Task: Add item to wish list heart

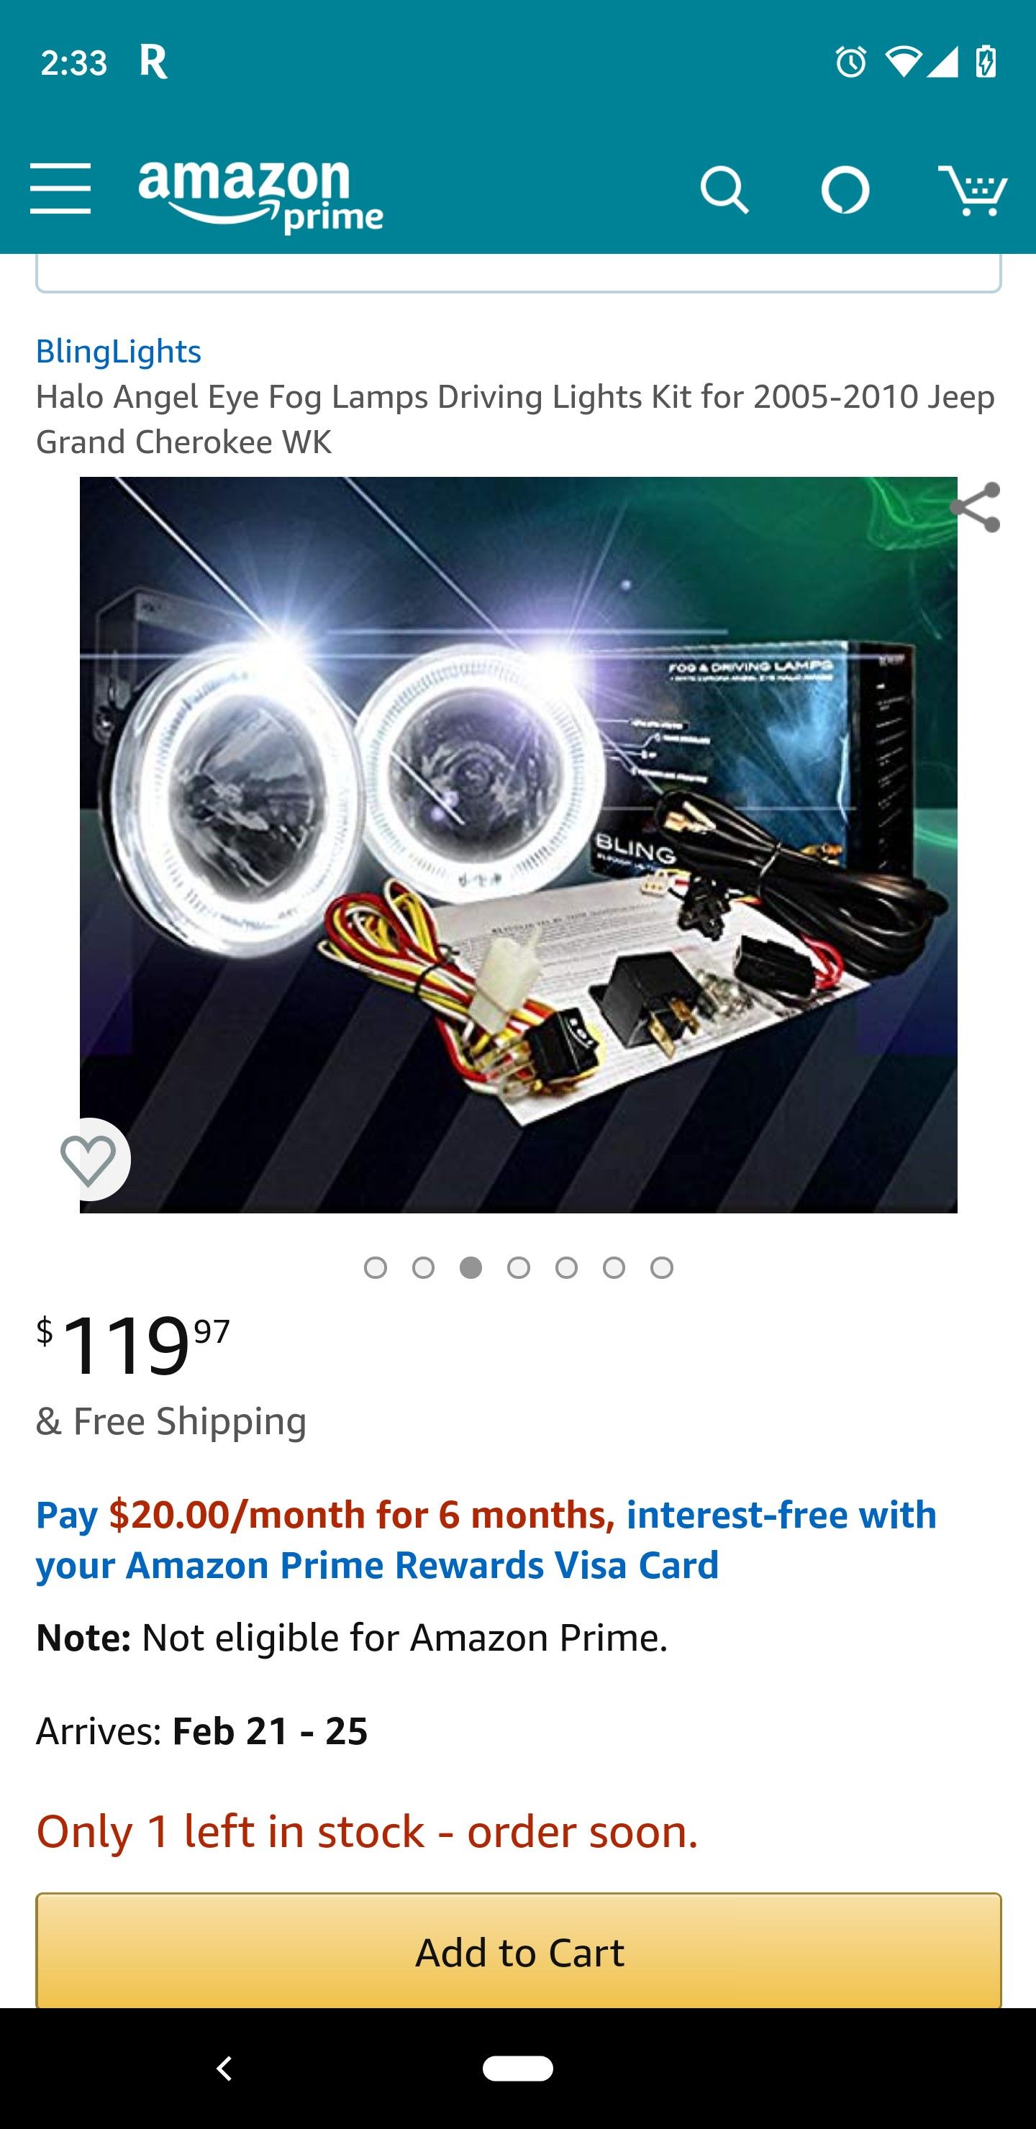Action: (88, 1159)
